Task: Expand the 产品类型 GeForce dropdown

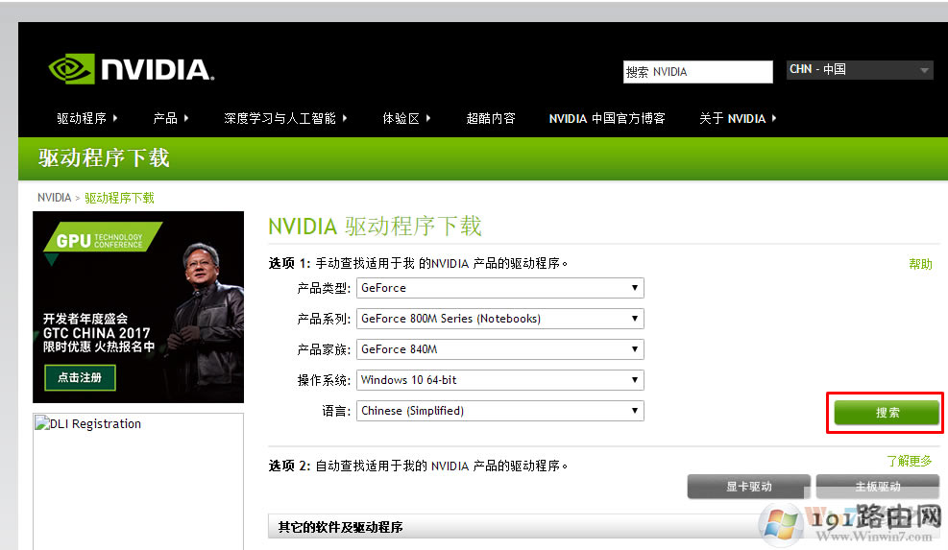Action: coord(500,288)
